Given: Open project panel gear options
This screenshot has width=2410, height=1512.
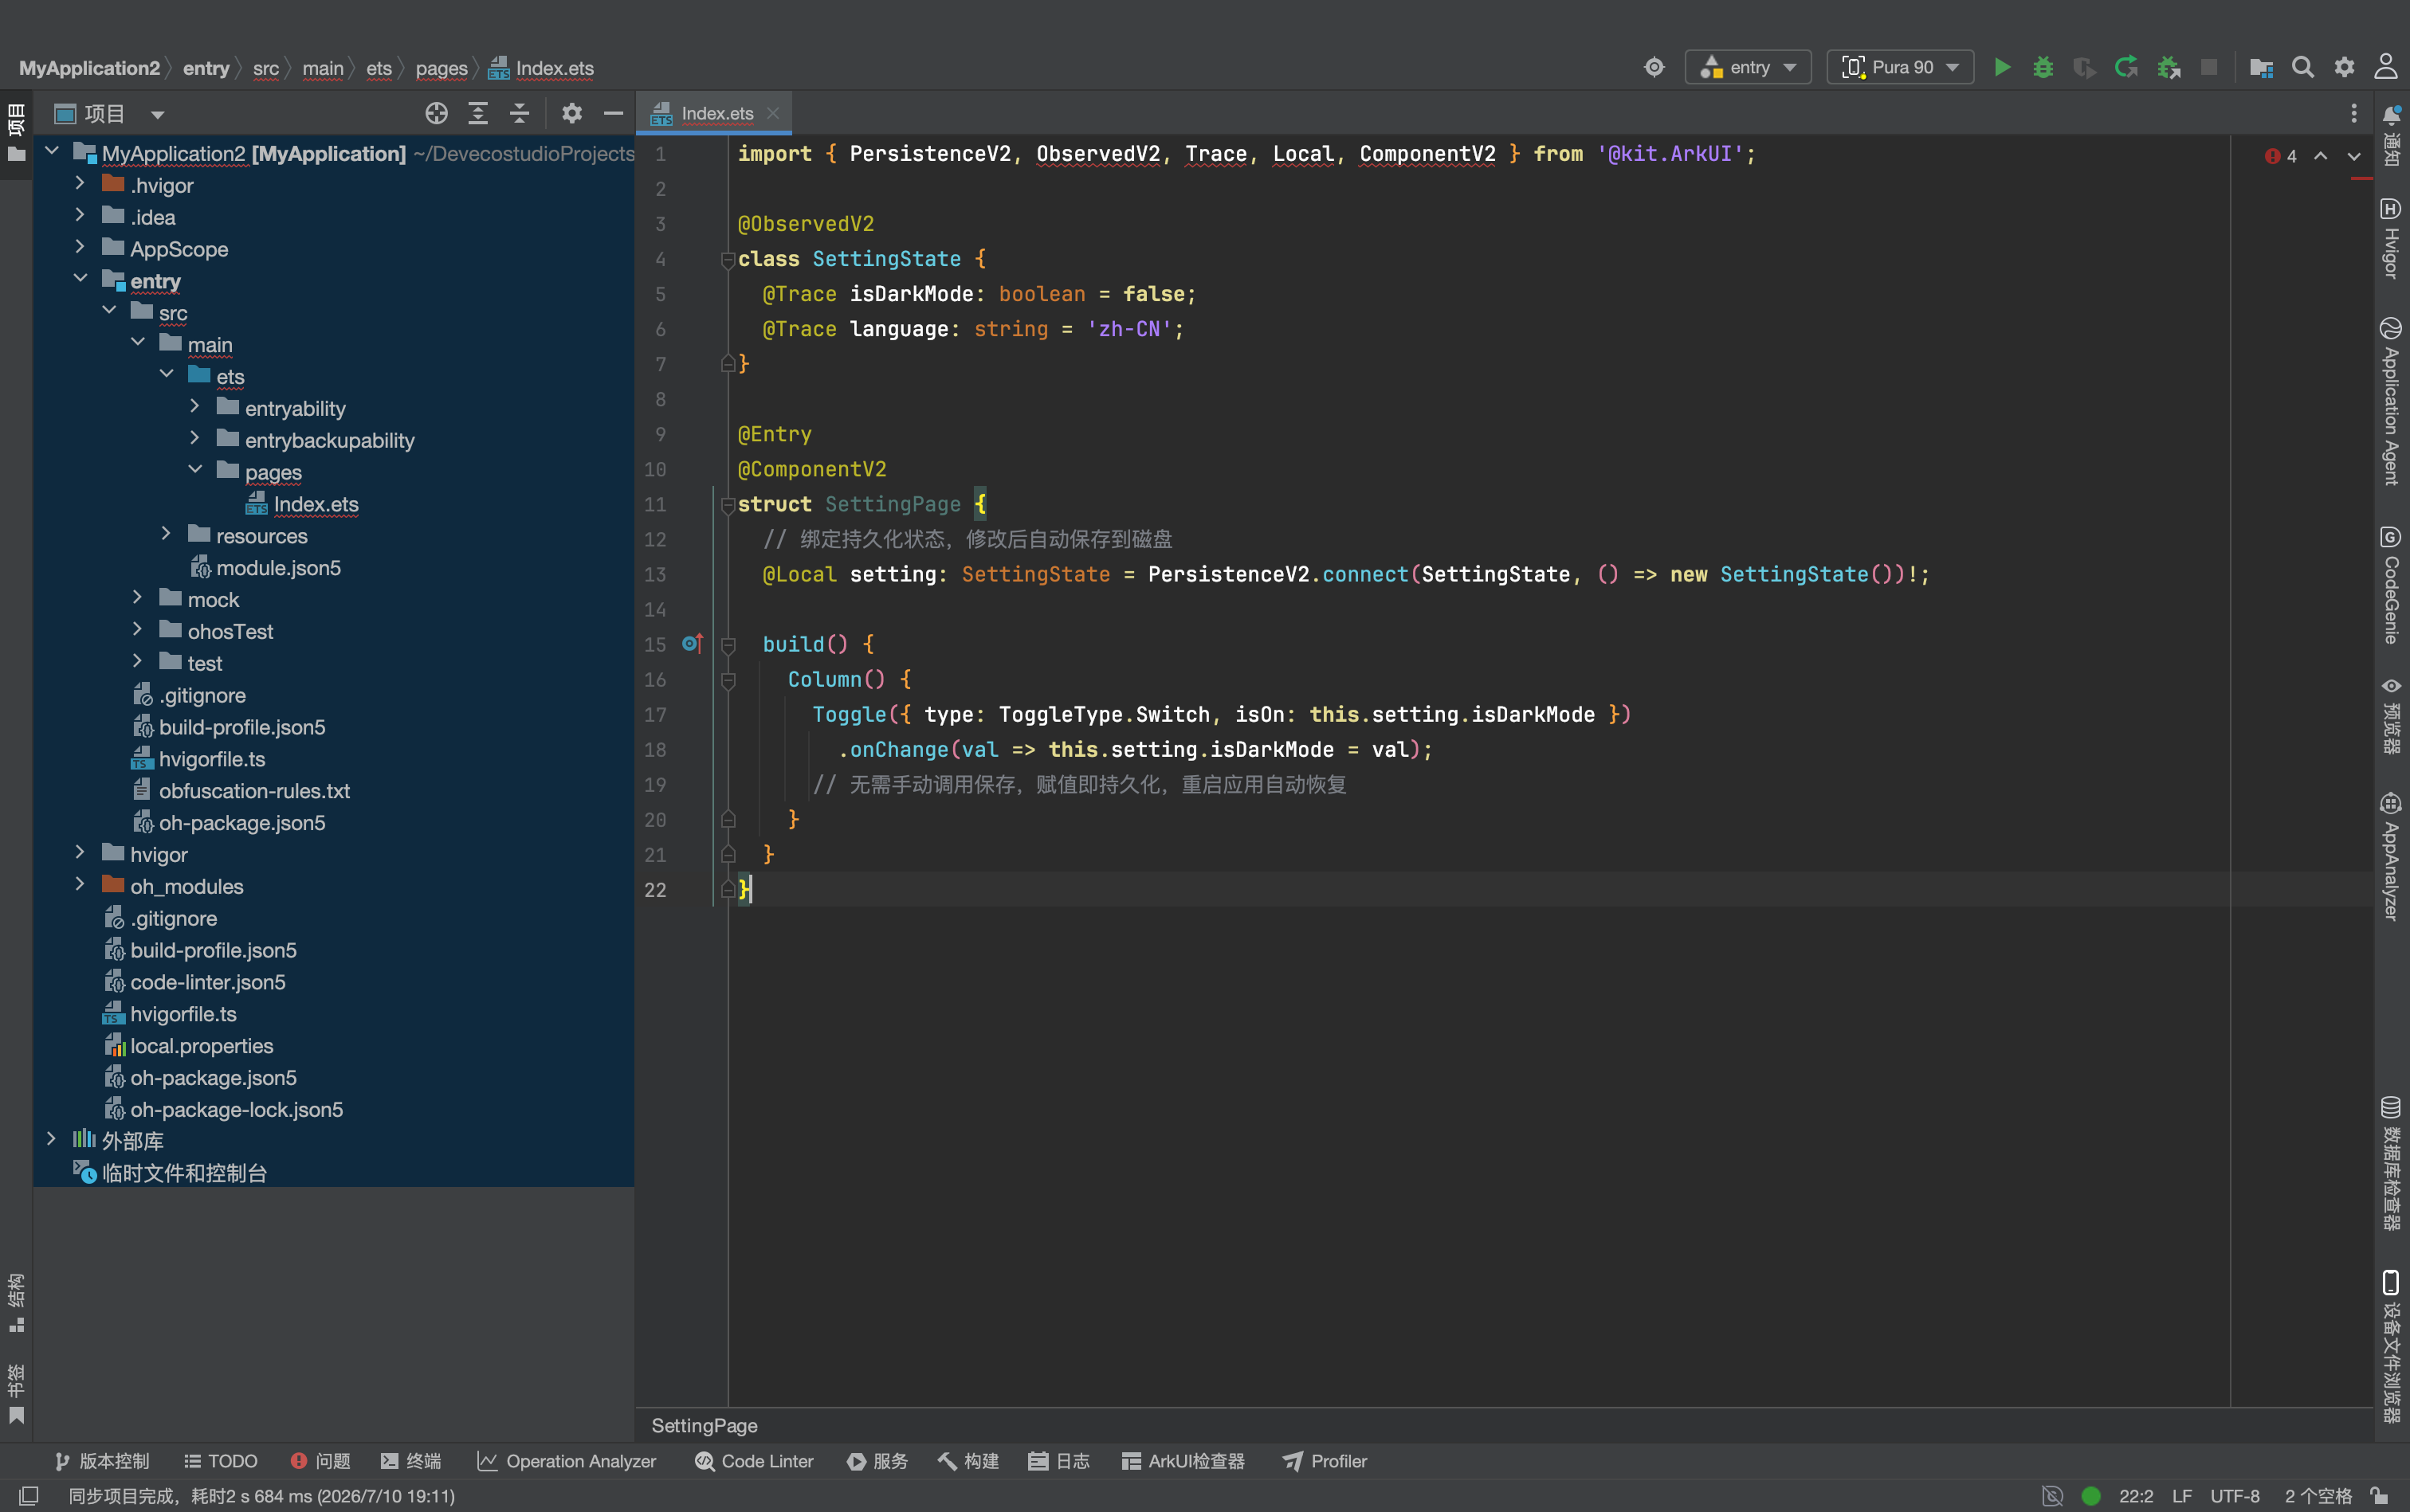Looking at the screenshot, I should pyautogui.click(x=571, y=114).
